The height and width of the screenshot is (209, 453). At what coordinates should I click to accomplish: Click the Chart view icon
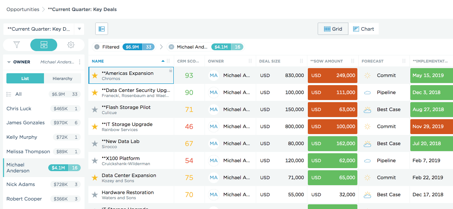(356, 29)
